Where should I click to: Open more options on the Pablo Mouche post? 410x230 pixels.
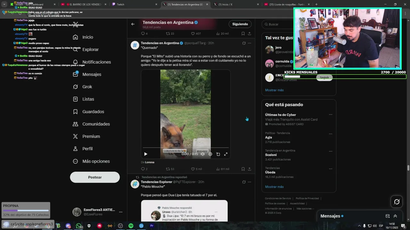tap(250, 182)
